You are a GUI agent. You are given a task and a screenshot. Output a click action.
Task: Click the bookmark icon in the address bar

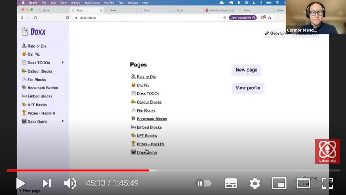coord(68,17)
